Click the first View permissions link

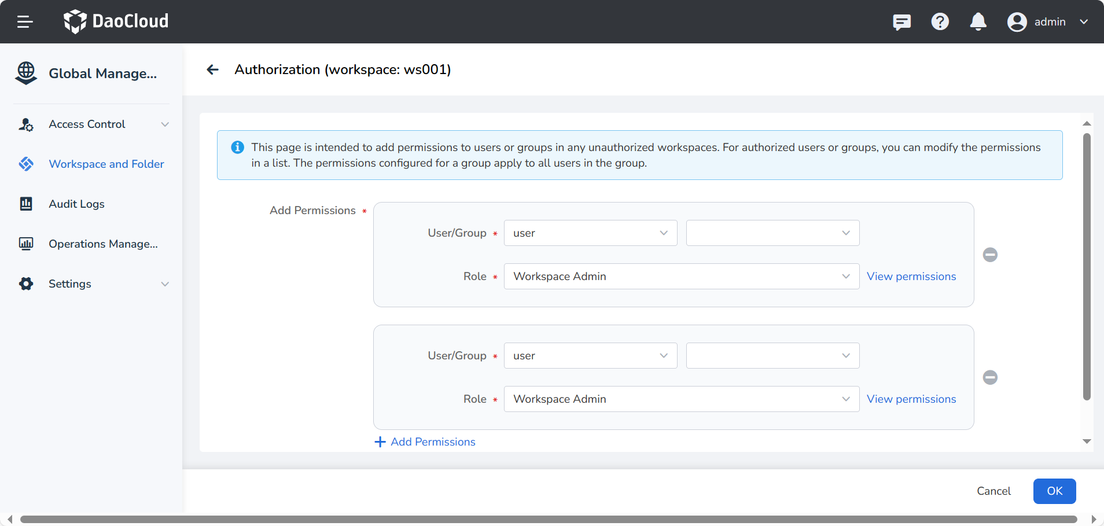tap(911, 277)
